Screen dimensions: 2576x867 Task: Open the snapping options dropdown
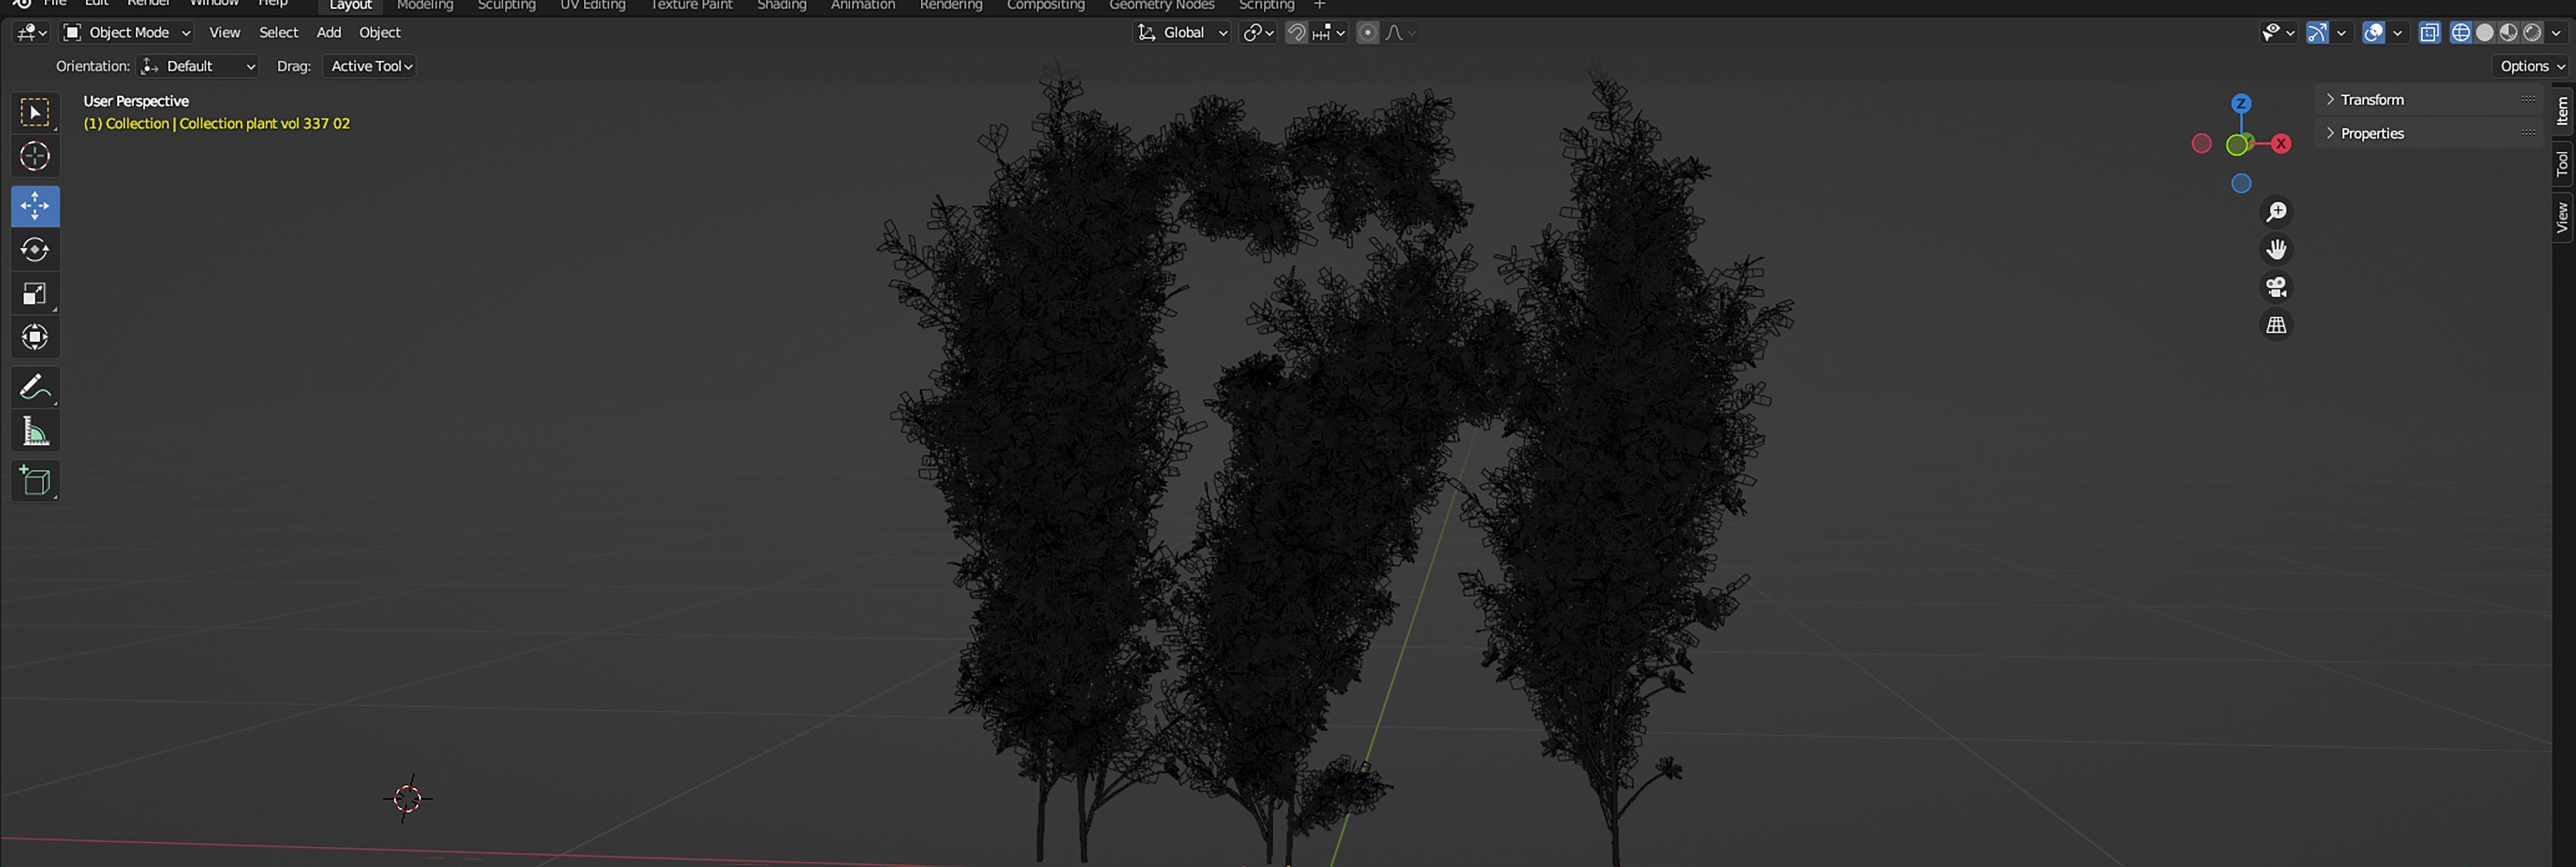click(1329, 33)
